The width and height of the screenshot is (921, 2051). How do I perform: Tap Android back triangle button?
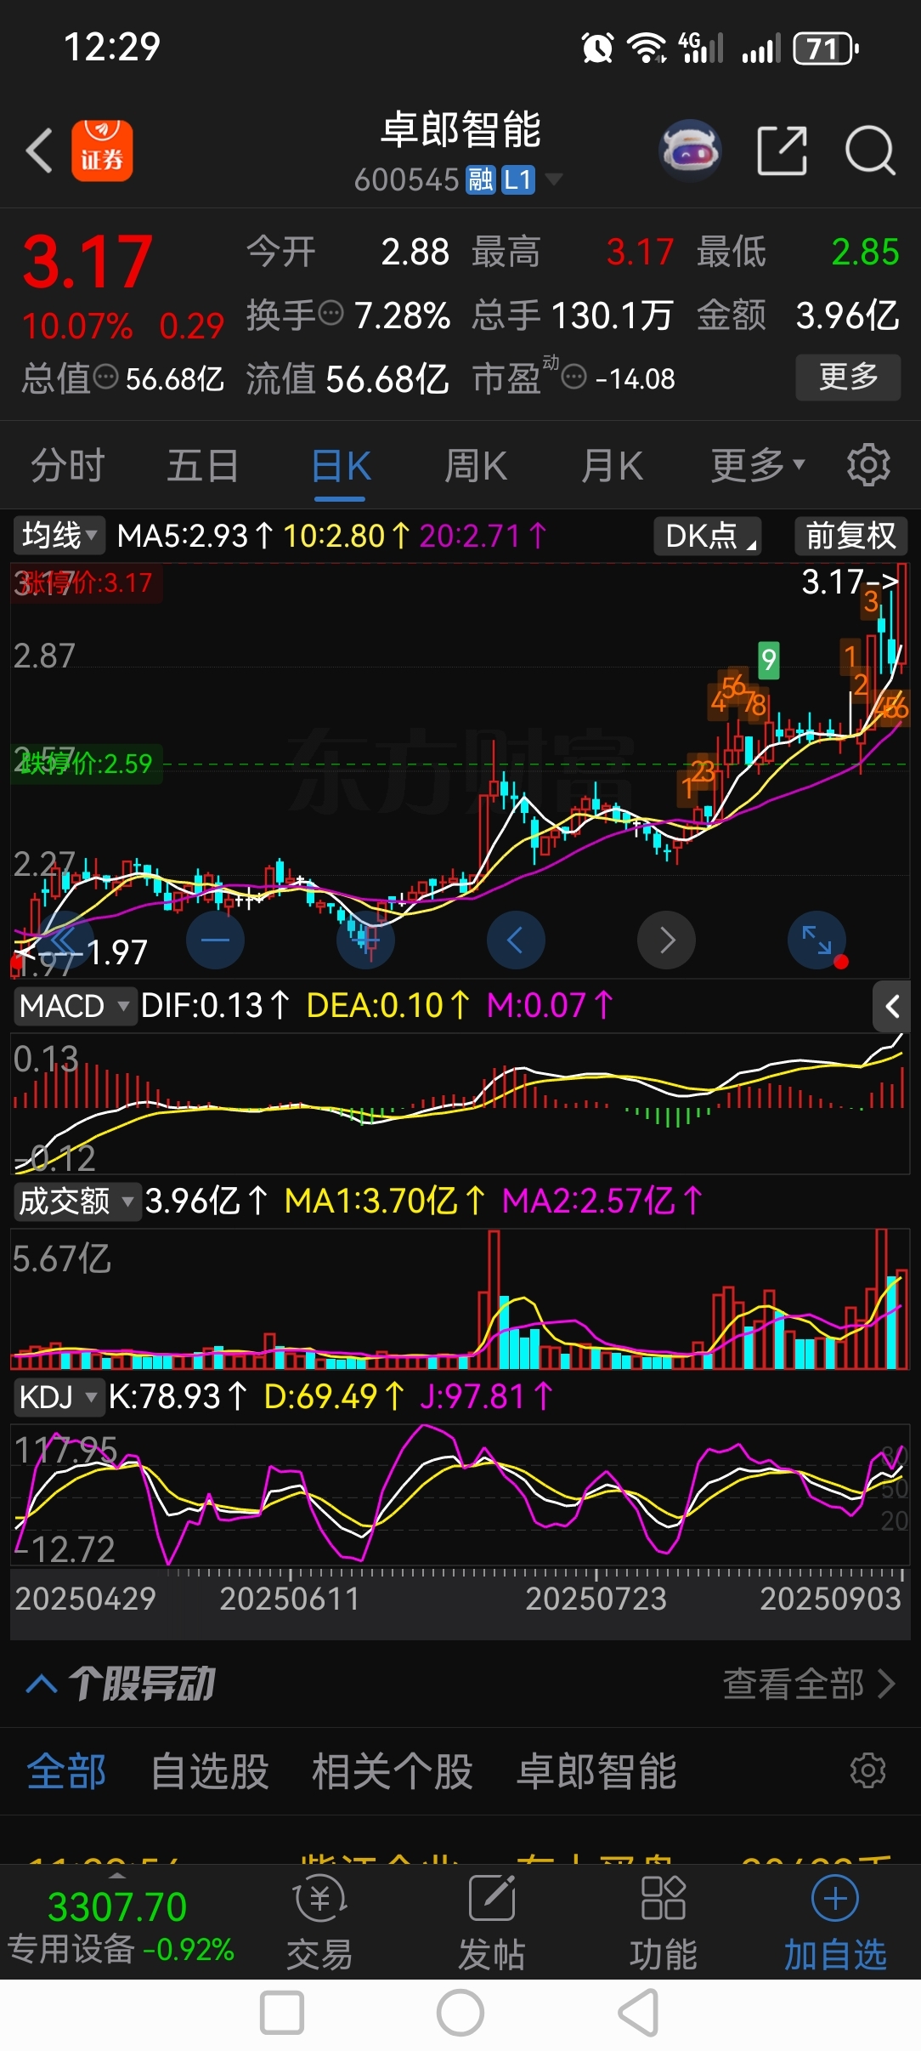(639, 2013)
